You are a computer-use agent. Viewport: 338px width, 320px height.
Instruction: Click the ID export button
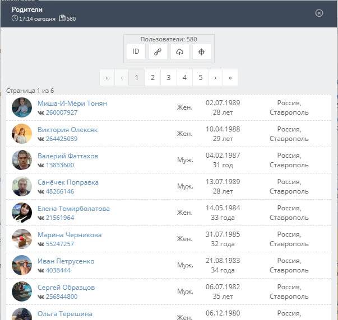[x=136, y=51]
